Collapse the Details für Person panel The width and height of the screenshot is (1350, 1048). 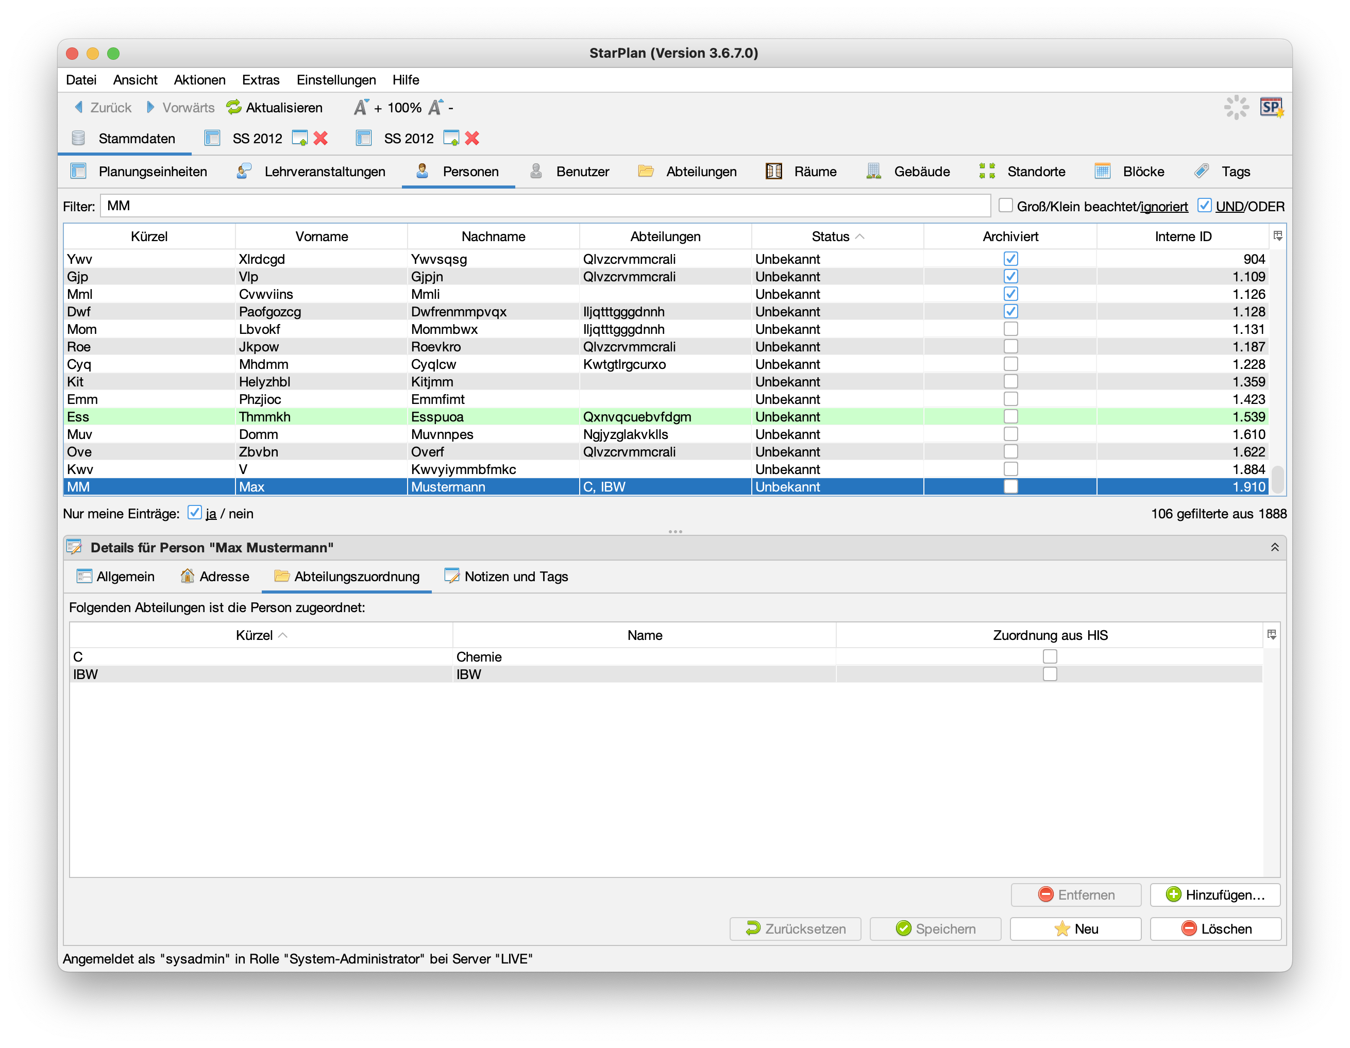1275,548
